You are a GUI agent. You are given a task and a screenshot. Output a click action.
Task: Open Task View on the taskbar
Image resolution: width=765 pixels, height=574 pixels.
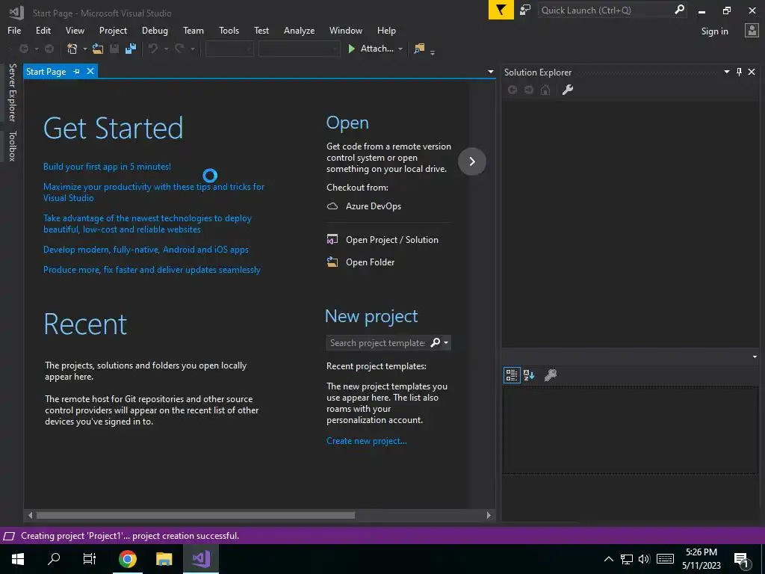(90, 559)
